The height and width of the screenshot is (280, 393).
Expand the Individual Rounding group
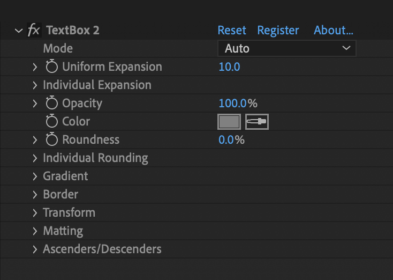35,158
